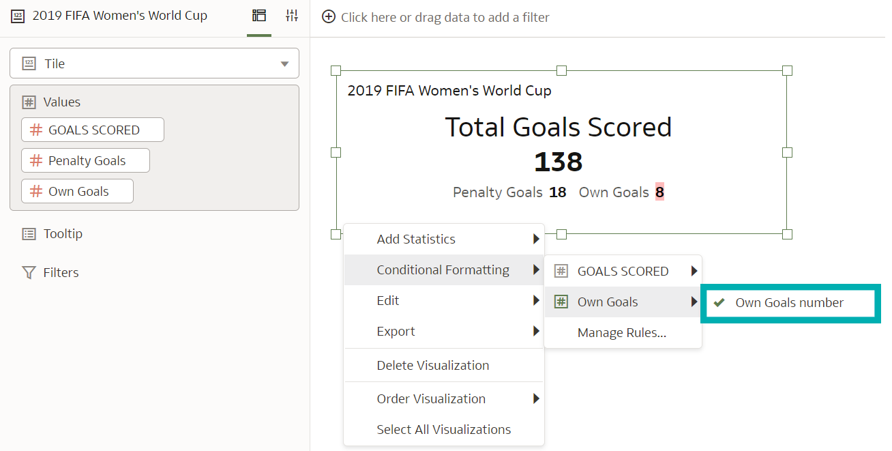
Task: Expand the Conditional Formatting submenu arrow
Action: (x=536, y=270)
